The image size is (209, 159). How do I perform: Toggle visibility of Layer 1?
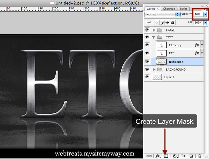pos(147,77)
